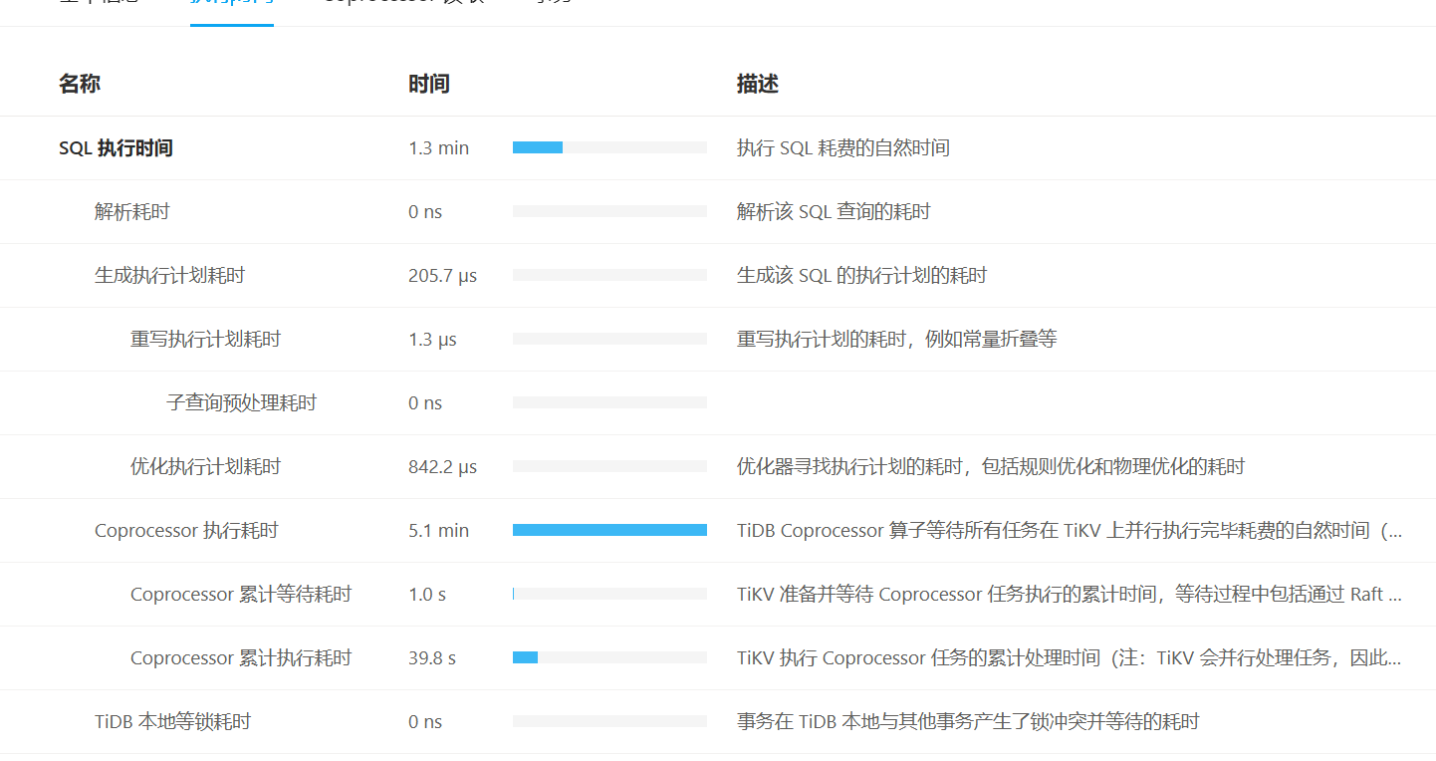Click the full Coprocessor 执行耗时 progress bar
This screenshot has width=1436, height=761.
[609, 530]
